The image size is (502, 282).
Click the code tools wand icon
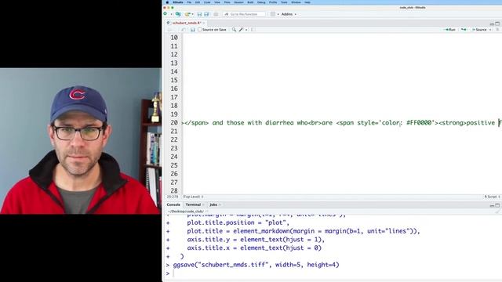pos(241,30)
